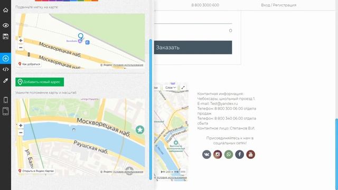338x190 pixels.
Task: Select the eyedropper color tool
Action: tap(6, 81)
